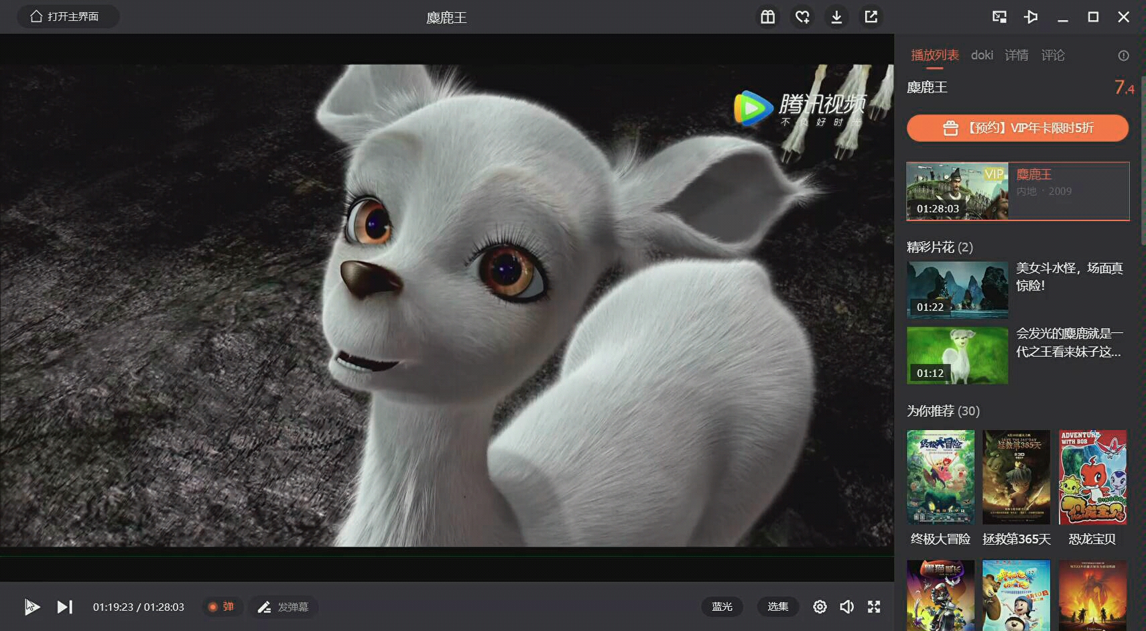Open the 发弹幕 comment input
This screenshot has width=1146, height=631.
(x=283, y=607)
